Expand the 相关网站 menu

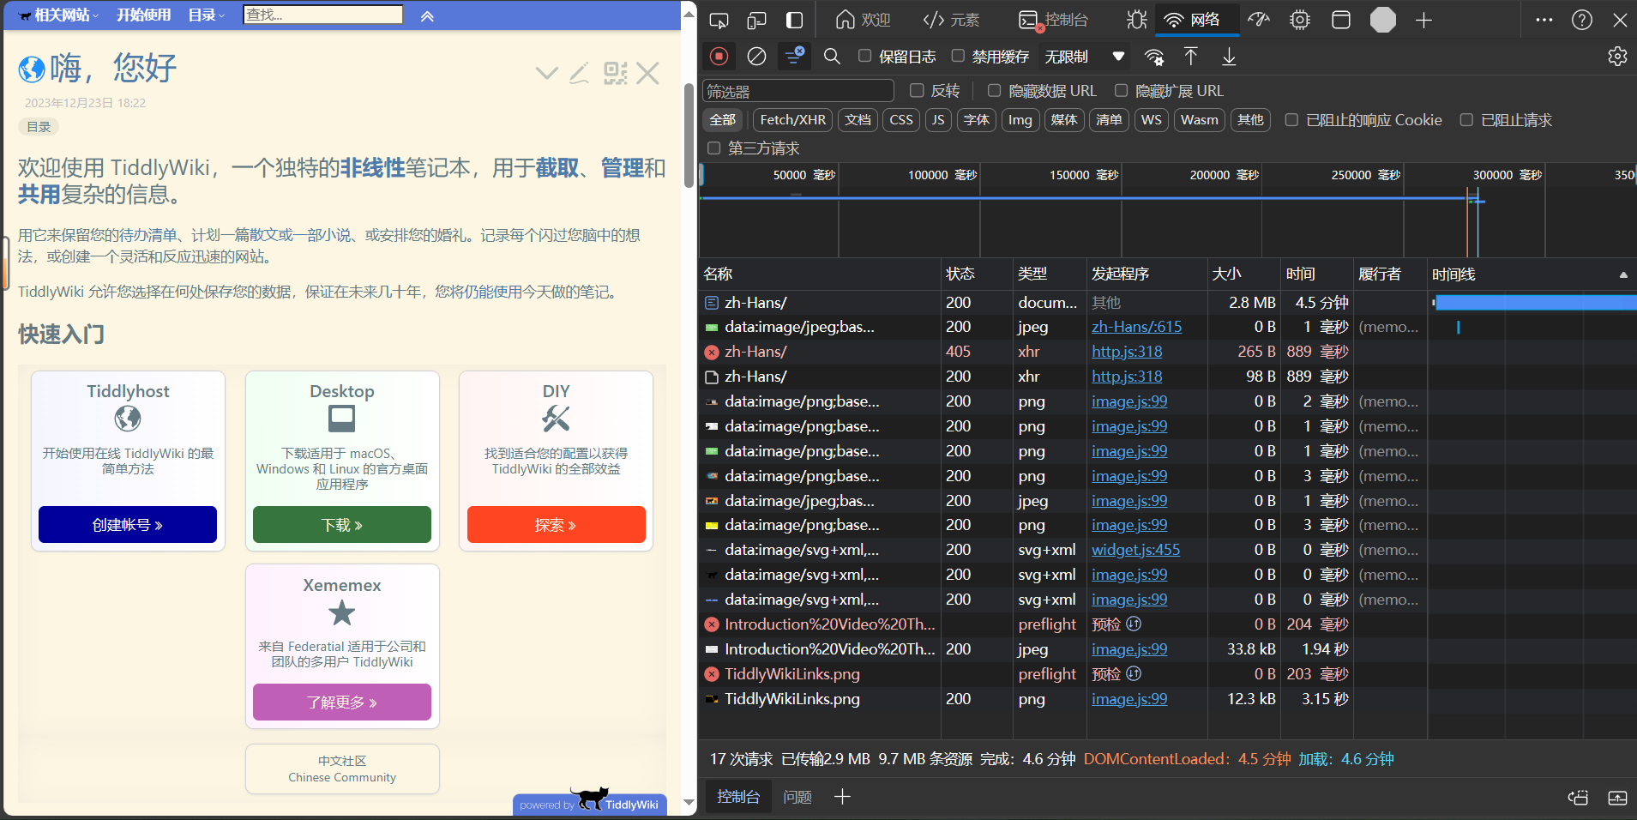[59, 15]
